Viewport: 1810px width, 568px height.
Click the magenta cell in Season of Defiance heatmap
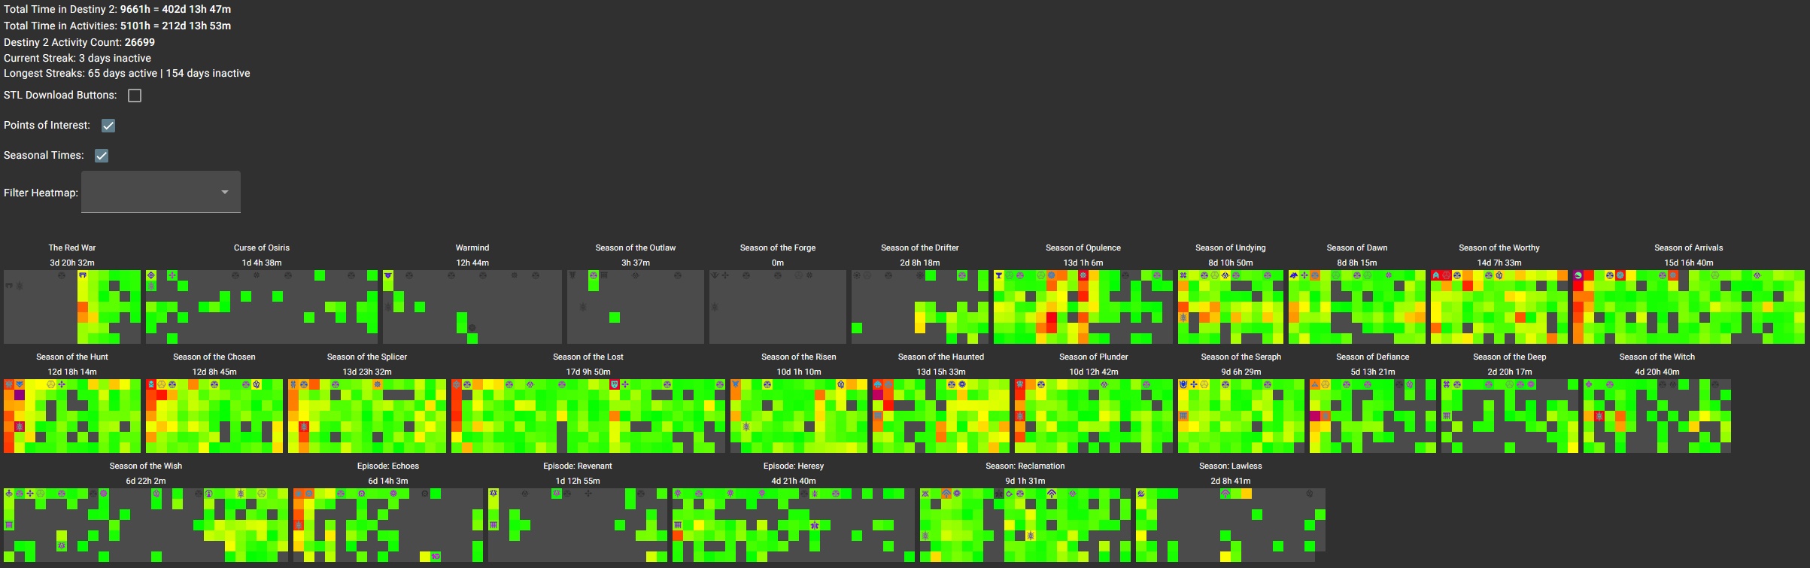[1315, 416]
